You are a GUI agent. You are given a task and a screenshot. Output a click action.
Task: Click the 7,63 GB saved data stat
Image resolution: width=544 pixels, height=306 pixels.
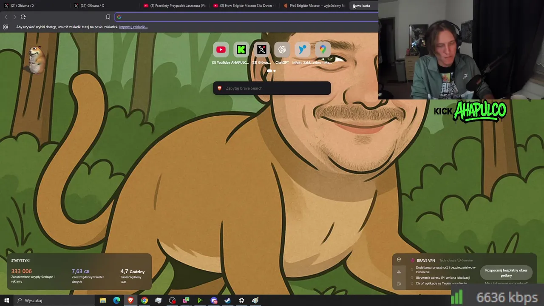pyautogui.click(x=80, y=271)
